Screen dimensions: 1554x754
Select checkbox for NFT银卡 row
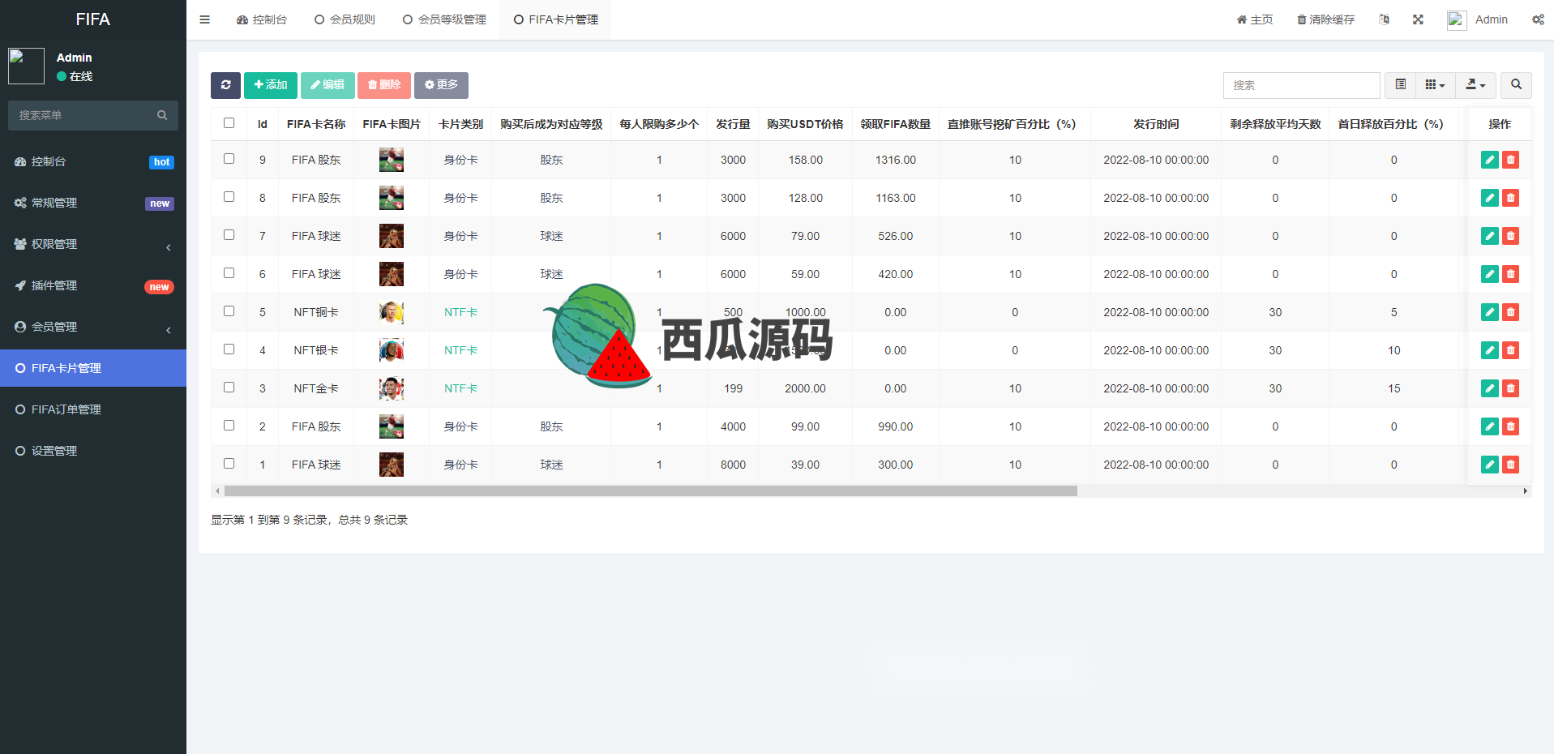229,349
